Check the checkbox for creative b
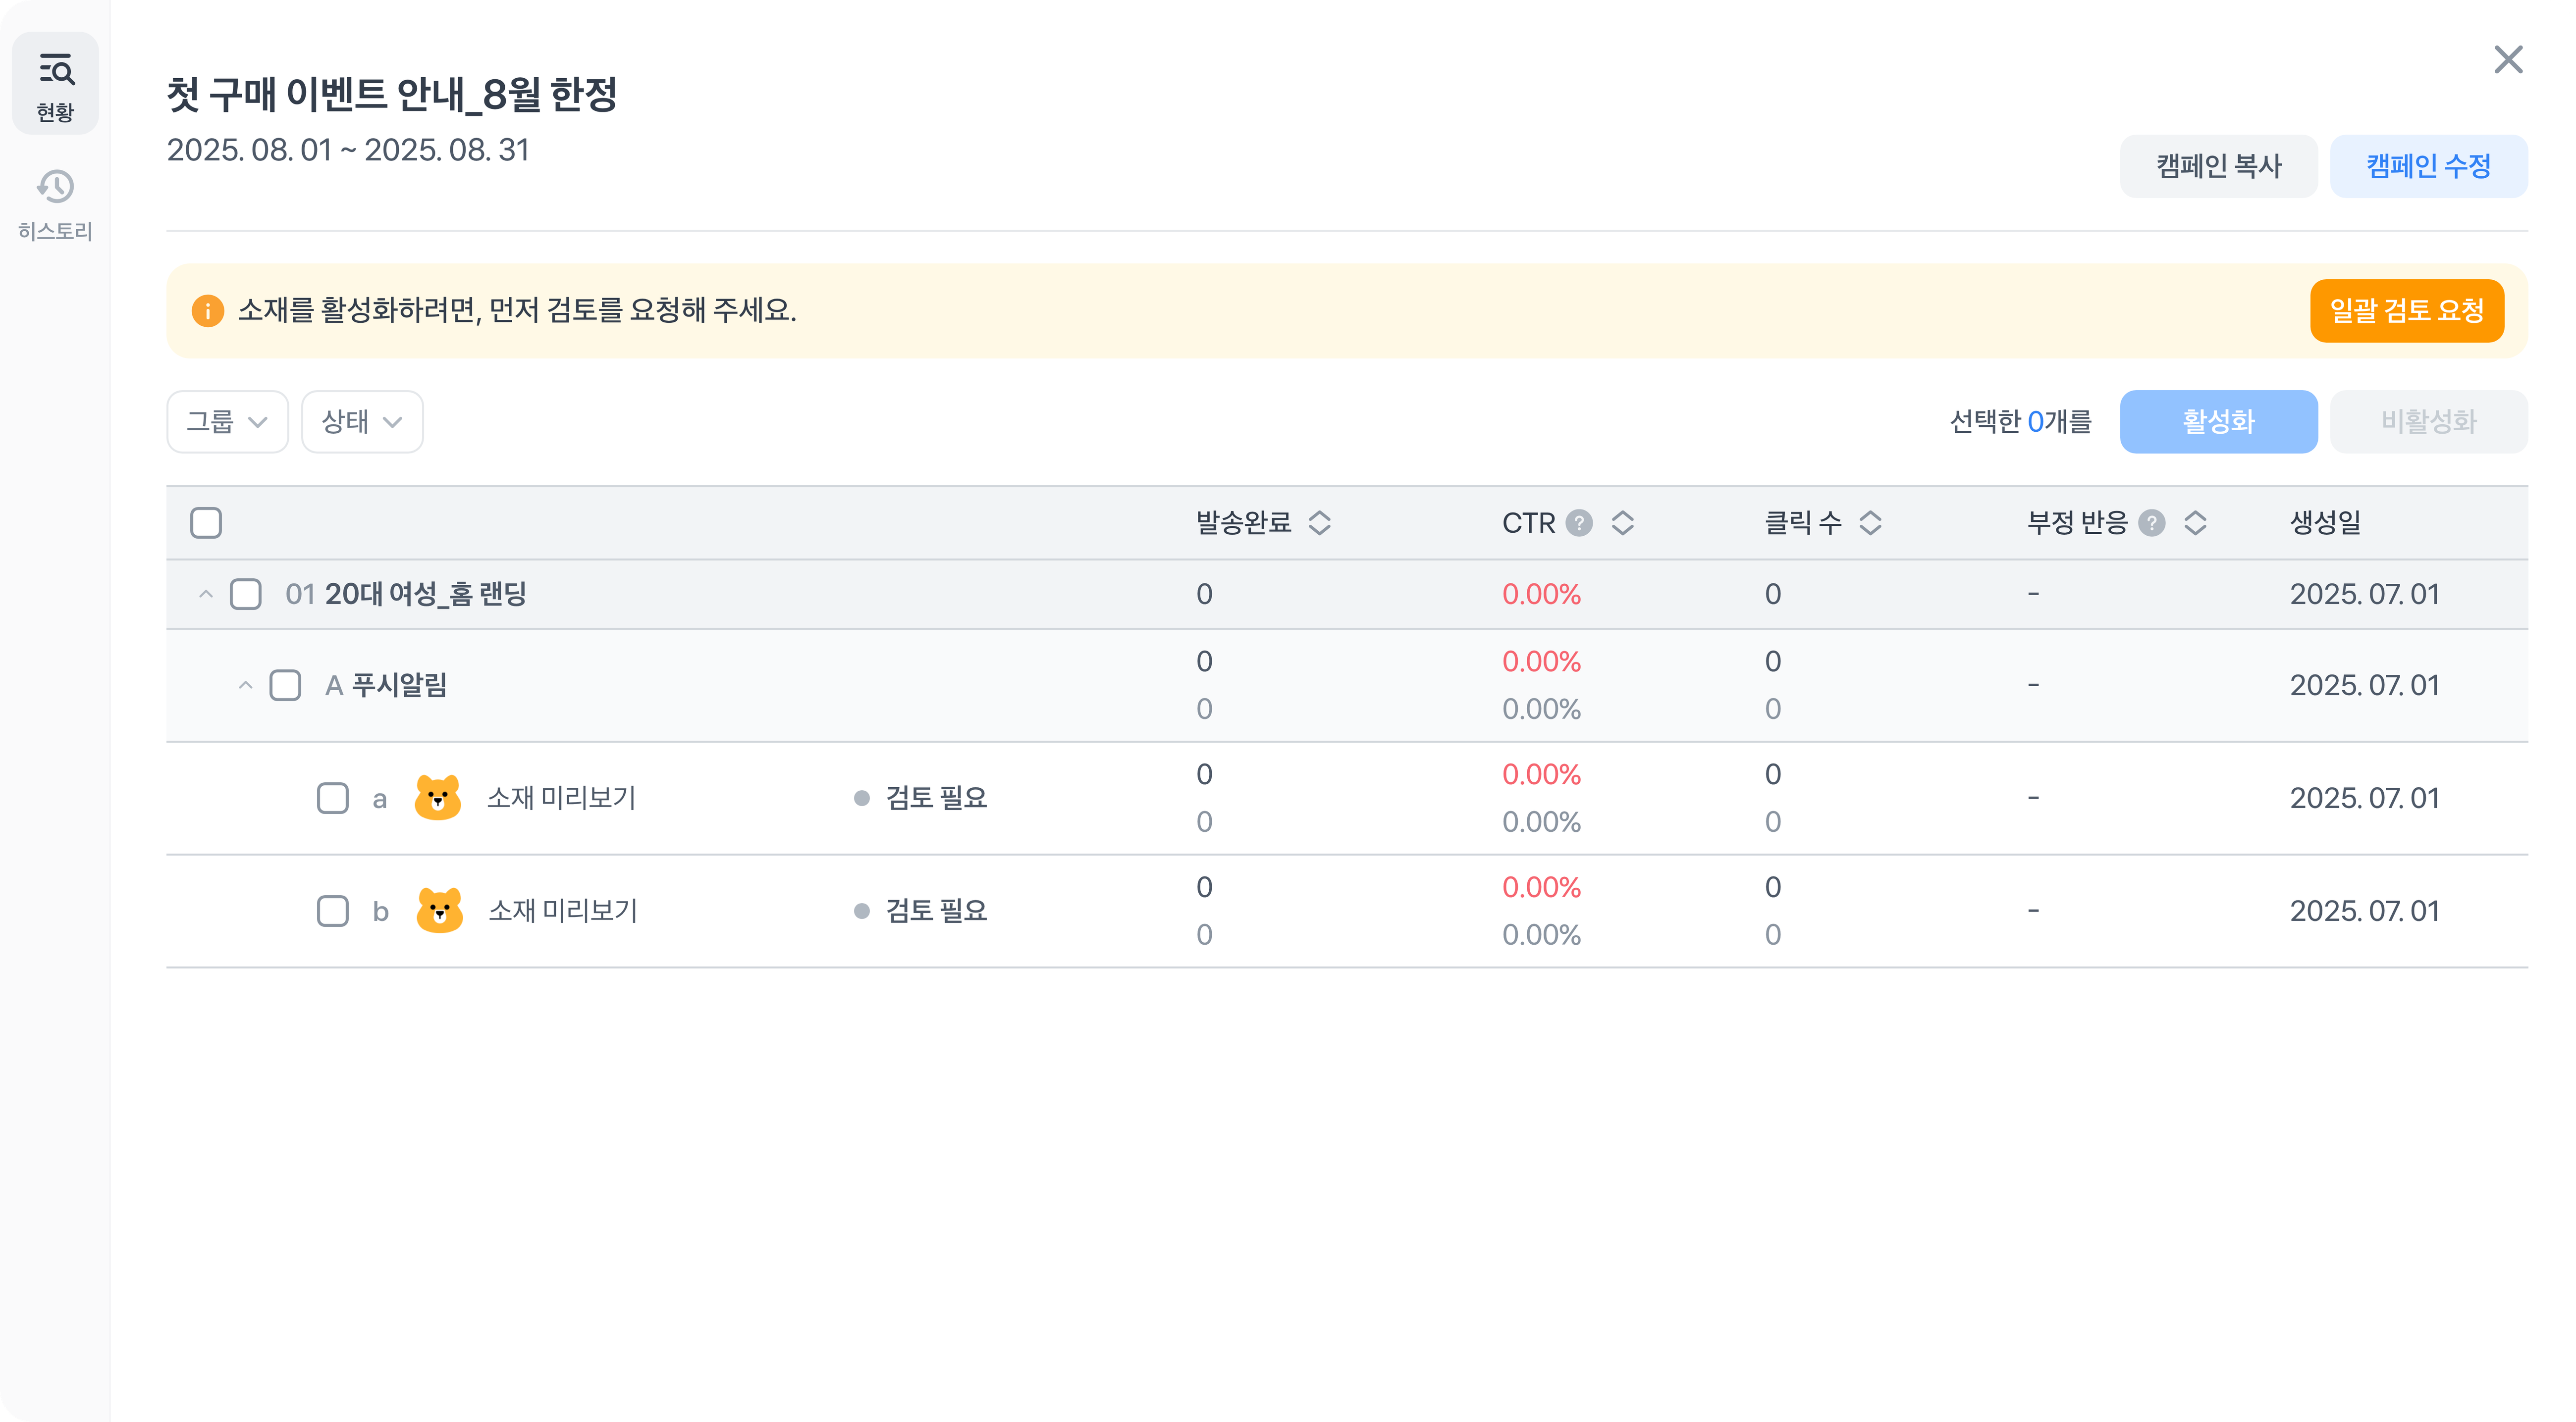The height and width of the screenshot is (1422, 2576). (333, 911)
